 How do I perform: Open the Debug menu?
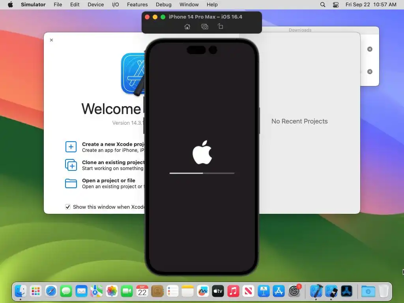pyautogui.click(x=164, y=4)
